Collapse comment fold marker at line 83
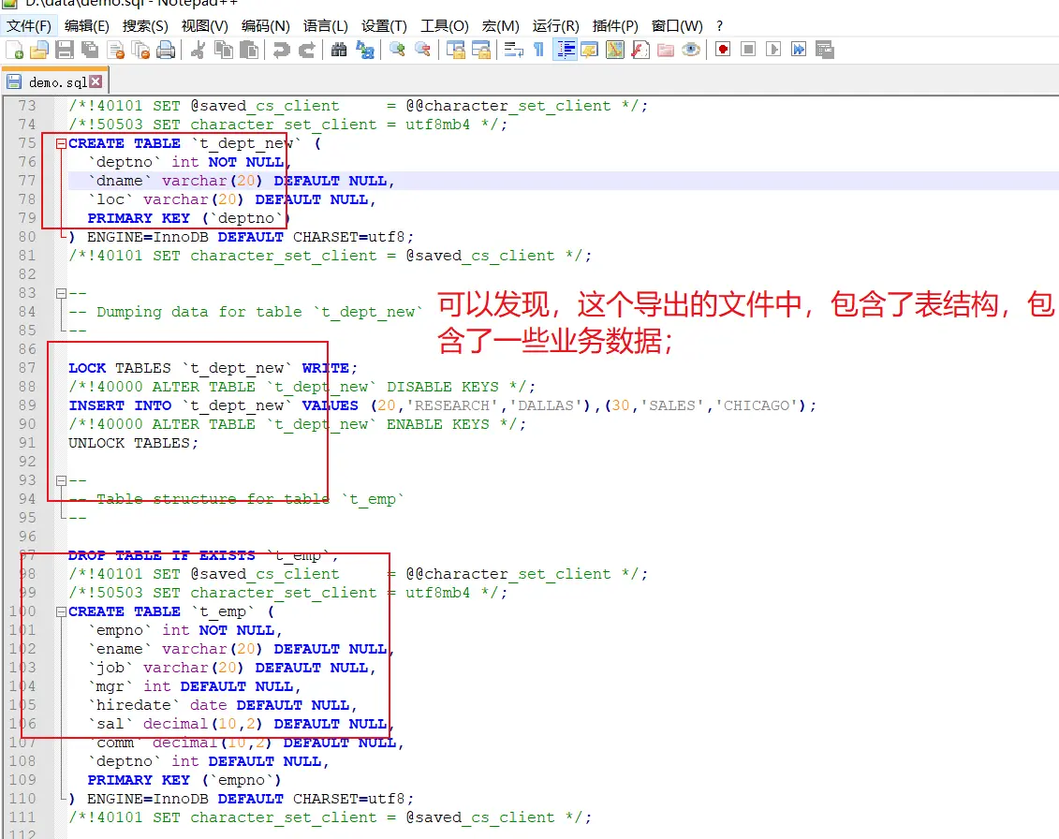This screenshot has height=839, width=1059. pyautogui.click(x=61, y=293)
